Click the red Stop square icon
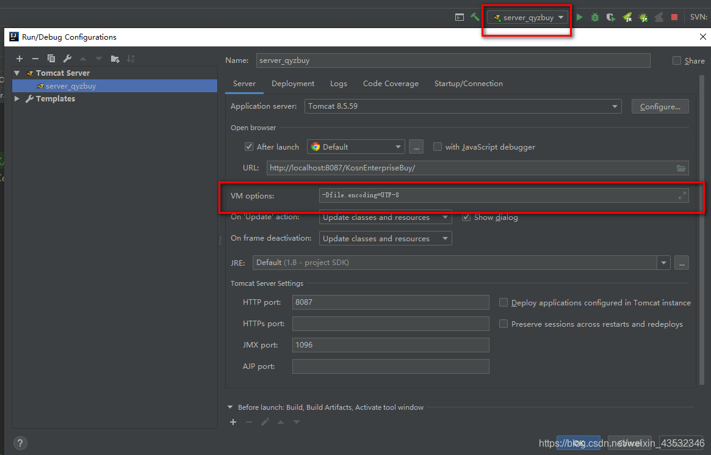The image size is (711, 455). [x=674, y=17]
